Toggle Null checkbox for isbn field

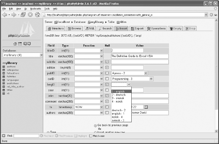click(x=107, y=96)
